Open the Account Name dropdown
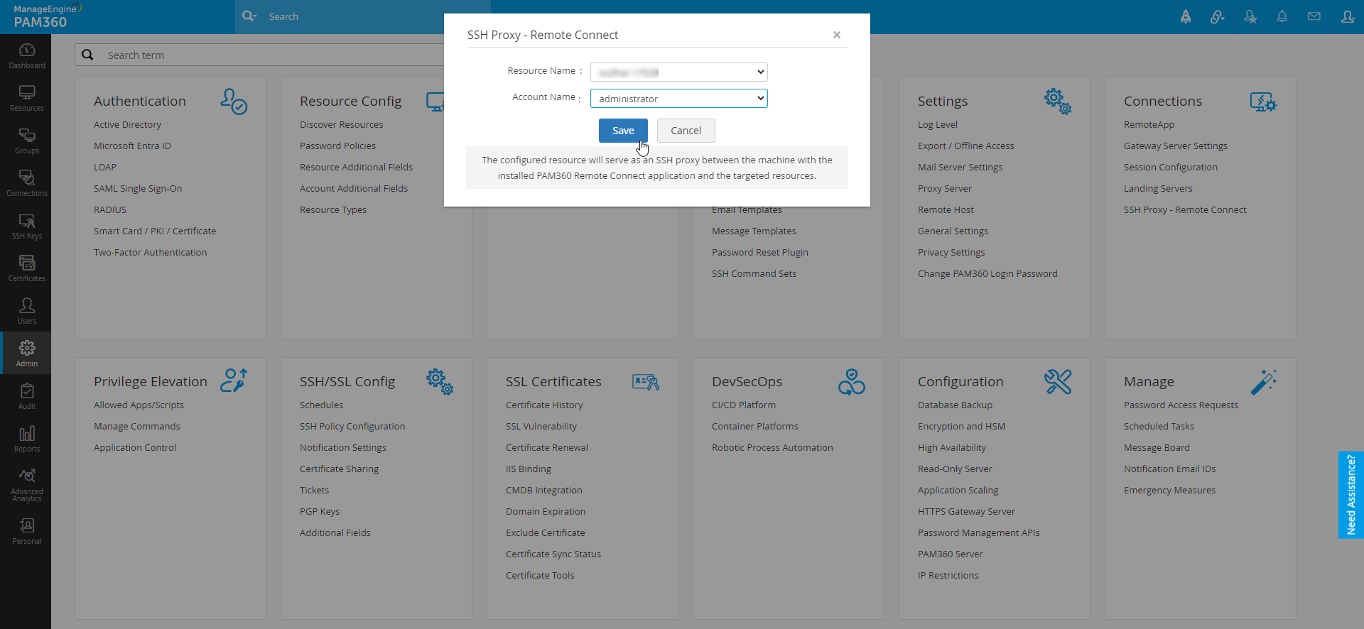The height and width of the screenshot is (629, 1364). (678, 98)
